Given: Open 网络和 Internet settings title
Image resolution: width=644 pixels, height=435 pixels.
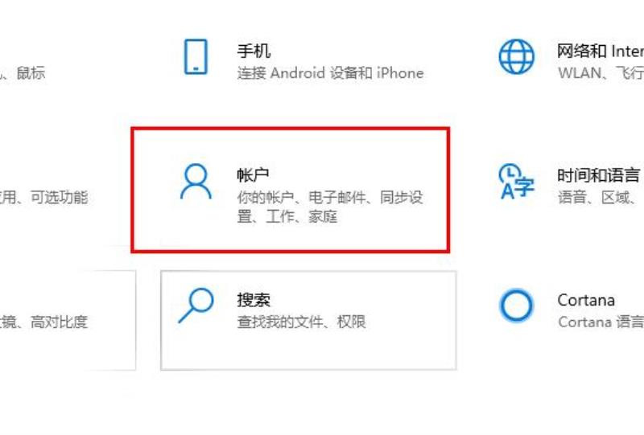Looking at the screenshot, I should [600, 51].
